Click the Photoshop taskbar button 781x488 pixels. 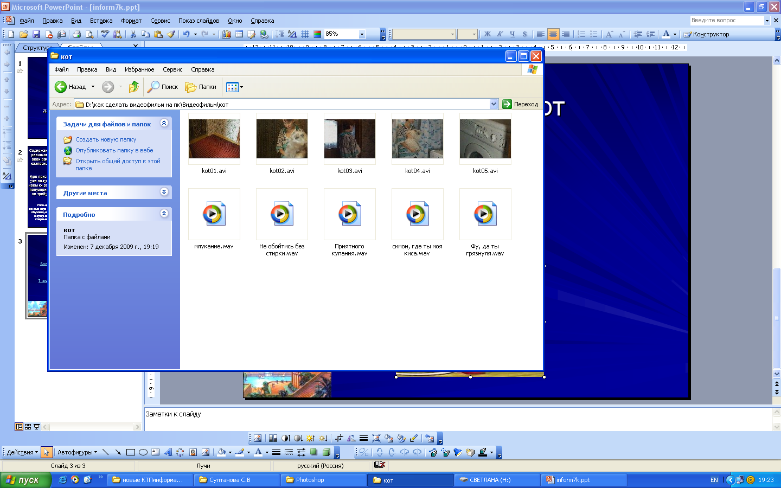point(324,480)
